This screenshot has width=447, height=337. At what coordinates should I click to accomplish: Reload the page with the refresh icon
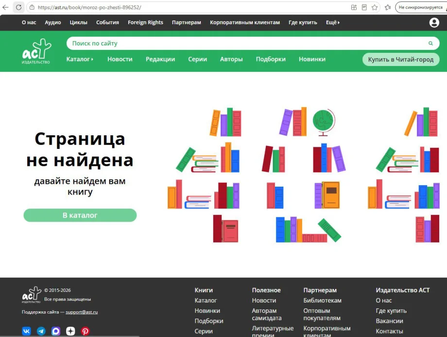tap(18, 7)
